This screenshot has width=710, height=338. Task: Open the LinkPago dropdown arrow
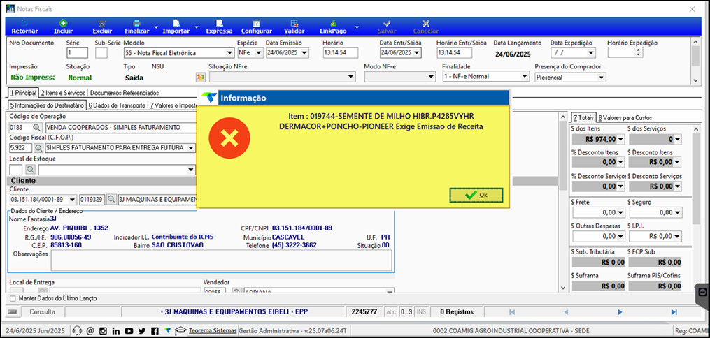click(357, 27)
